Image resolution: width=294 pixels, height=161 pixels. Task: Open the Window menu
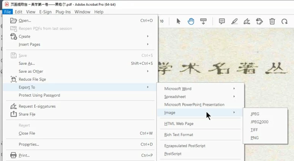tap(82, 12)
